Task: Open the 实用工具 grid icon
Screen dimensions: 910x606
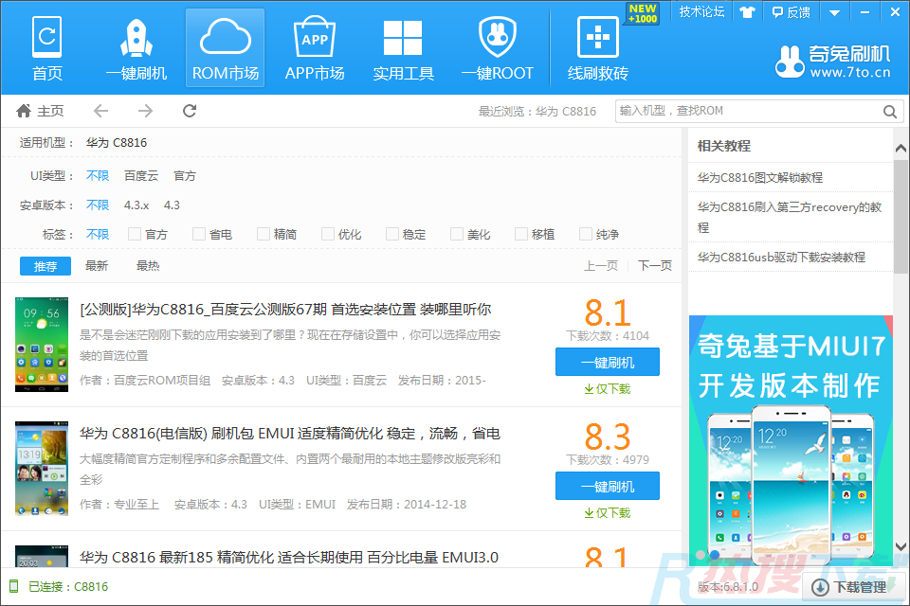Action: pyautogui.click(x=404, y=48)
